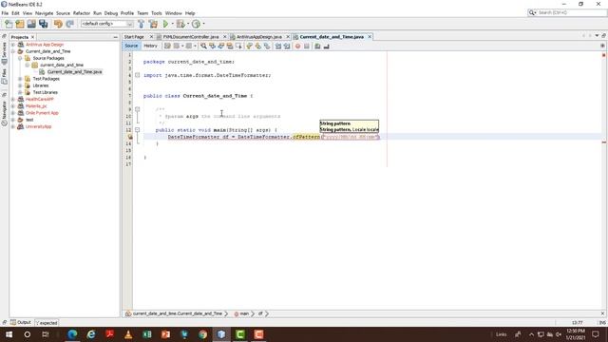Select Current_date_and_Time.java in project tree
608x342 pixels.
pyautogui.click(x=74, y=72)
